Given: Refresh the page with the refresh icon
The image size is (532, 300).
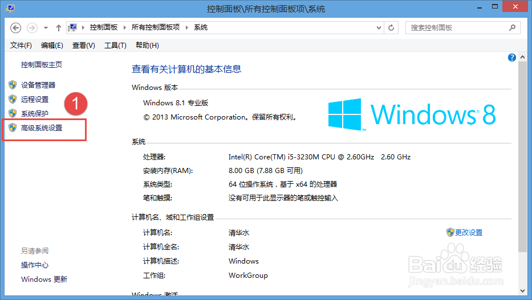Looking at the screenshot, I should click(x=391, y=28).
